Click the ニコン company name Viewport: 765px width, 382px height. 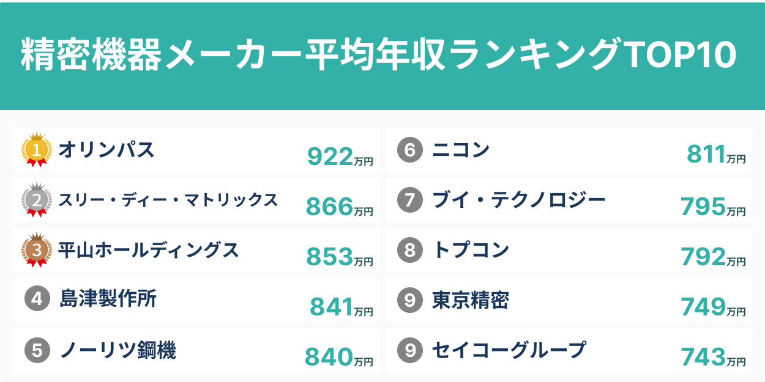point(461,150)
